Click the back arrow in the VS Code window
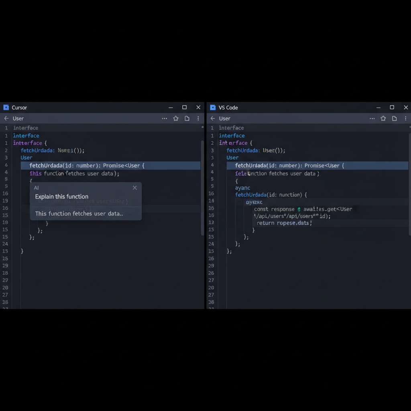 tap(213, 118)
